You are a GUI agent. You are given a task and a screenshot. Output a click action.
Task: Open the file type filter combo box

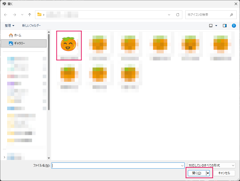tap(212, 166)
